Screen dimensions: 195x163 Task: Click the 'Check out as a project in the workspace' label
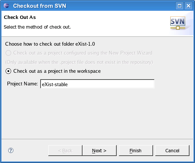tap(57, 71)
